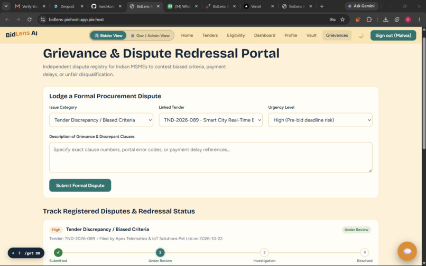Click the browser back arrow

click(7, 20)
